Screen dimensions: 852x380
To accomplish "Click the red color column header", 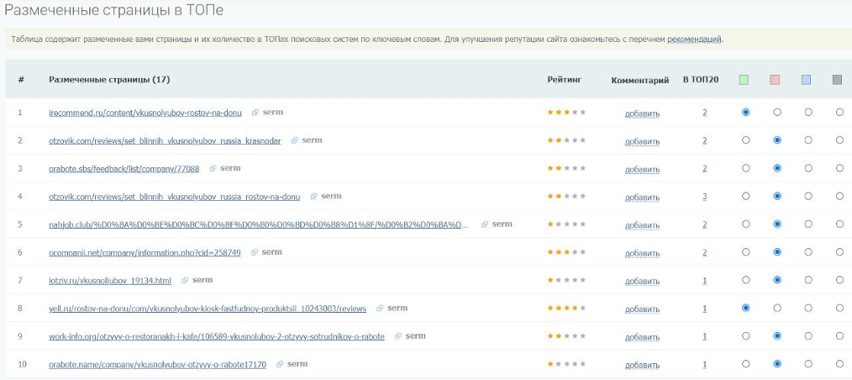I will click(775, 80).
